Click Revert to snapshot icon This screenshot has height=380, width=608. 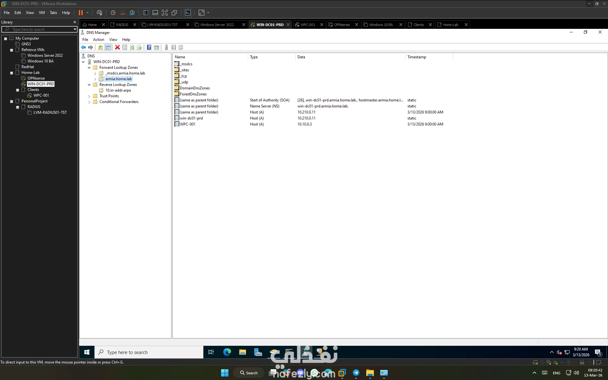pyautogui.click(x=123, y=13)
